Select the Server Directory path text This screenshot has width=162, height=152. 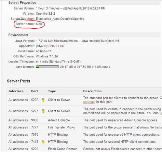pyautogui.click(x=60, y=19)
